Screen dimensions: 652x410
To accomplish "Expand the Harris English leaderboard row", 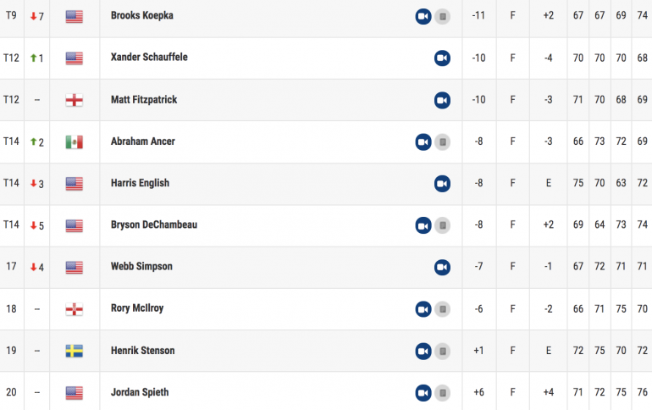I will (326, 184).
